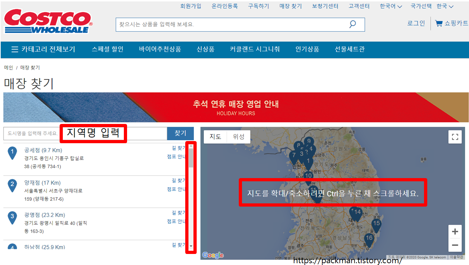The image size is (469, 265).
Task: Expand the 한국 country dropdown
Action: [445, 6]
